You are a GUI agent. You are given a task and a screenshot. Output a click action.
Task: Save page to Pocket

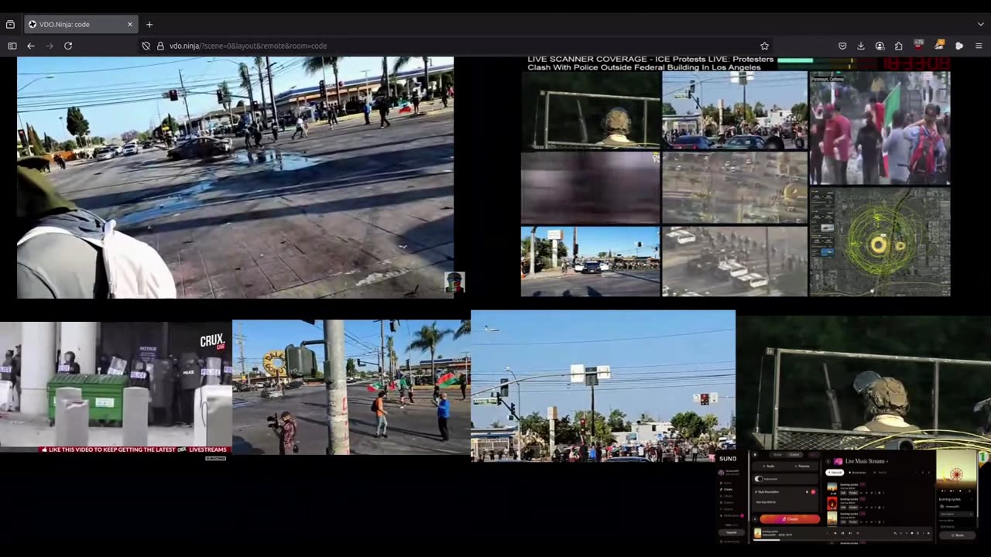842,46
